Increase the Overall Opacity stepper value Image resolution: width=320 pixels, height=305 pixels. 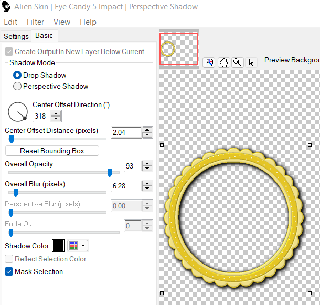(147, 163)
